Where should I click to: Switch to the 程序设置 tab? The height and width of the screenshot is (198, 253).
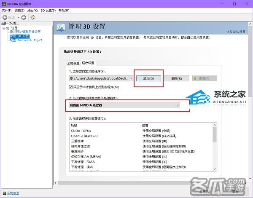tap(88, 63)
